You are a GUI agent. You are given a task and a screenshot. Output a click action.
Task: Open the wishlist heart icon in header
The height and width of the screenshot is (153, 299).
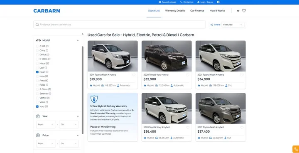(x=244, y=11)
